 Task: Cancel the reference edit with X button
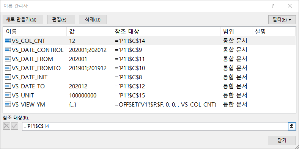point(7,126)
